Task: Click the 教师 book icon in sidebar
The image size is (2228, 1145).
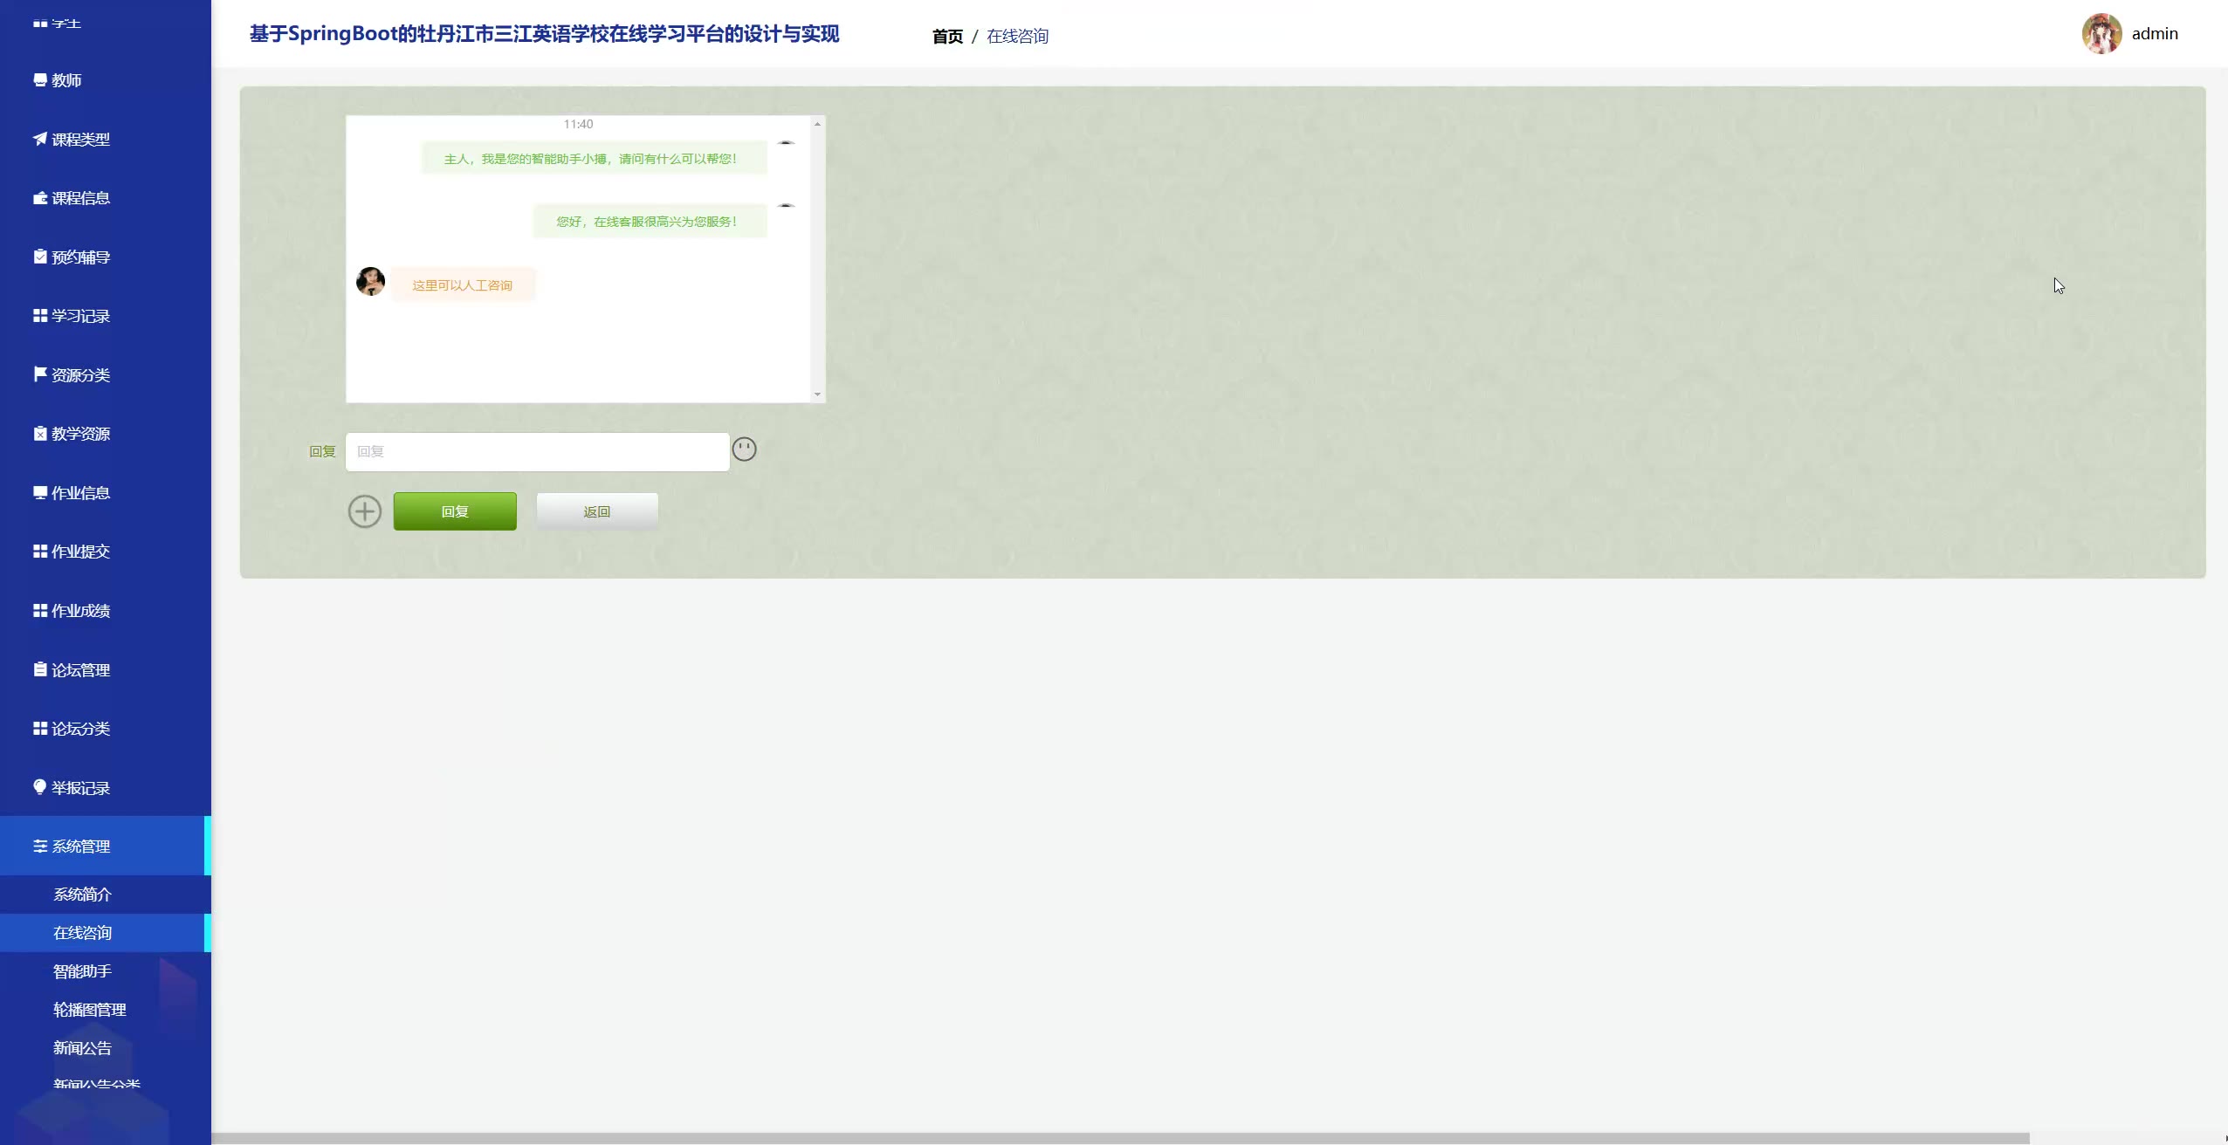Action: click(x=39, y=80)
